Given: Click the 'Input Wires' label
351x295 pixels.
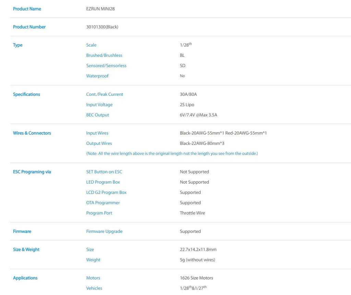Looking at the screenshot, I should pyautogui.click(x=97, y=133).
